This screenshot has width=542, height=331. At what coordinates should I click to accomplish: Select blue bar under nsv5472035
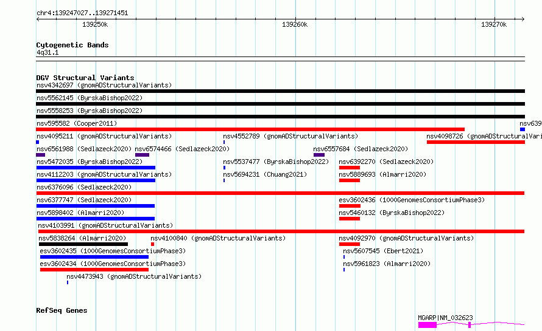(x=96, y=168)
